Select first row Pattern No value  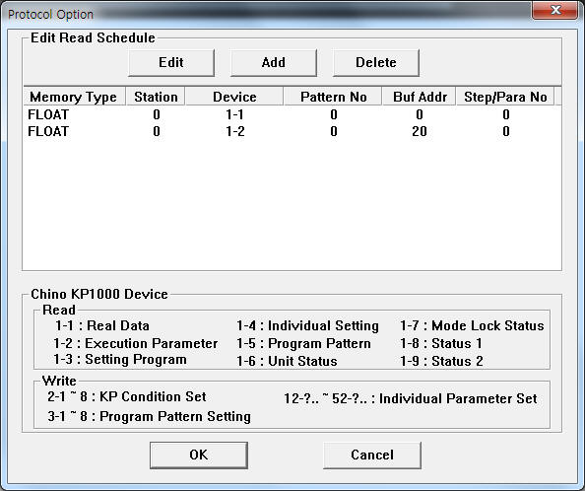pos(334,114)
